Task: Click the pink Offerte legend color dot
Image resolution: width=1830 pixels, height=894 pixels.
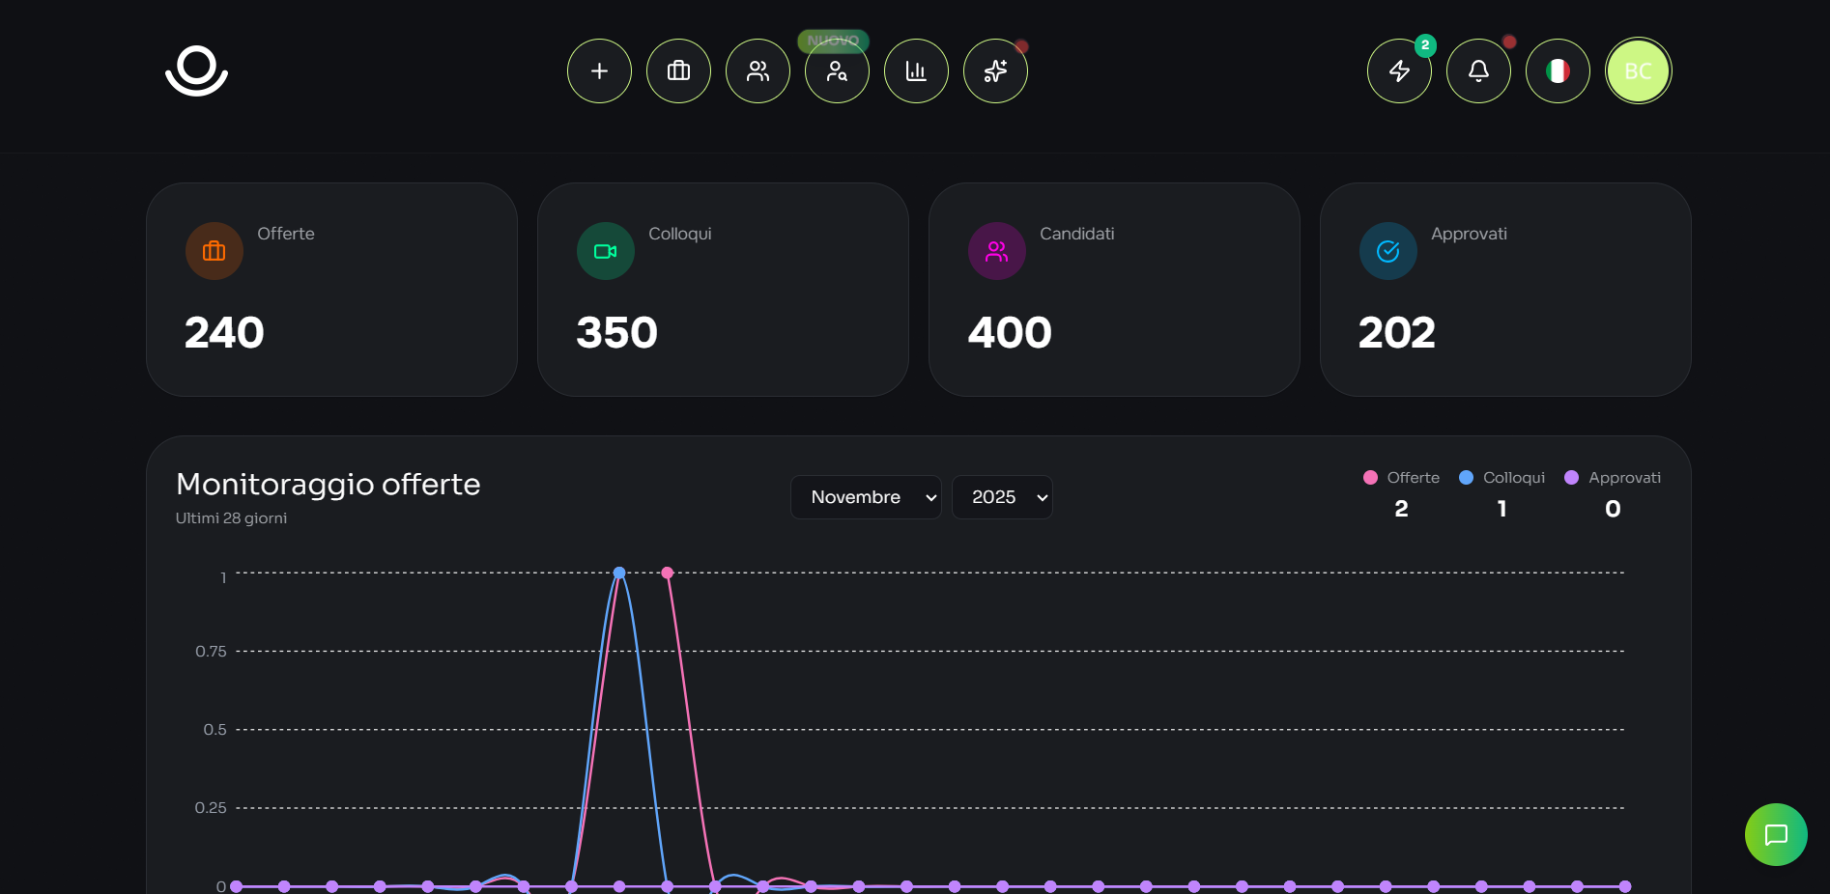Action: pyautogui.click(x=1371, y=477)
